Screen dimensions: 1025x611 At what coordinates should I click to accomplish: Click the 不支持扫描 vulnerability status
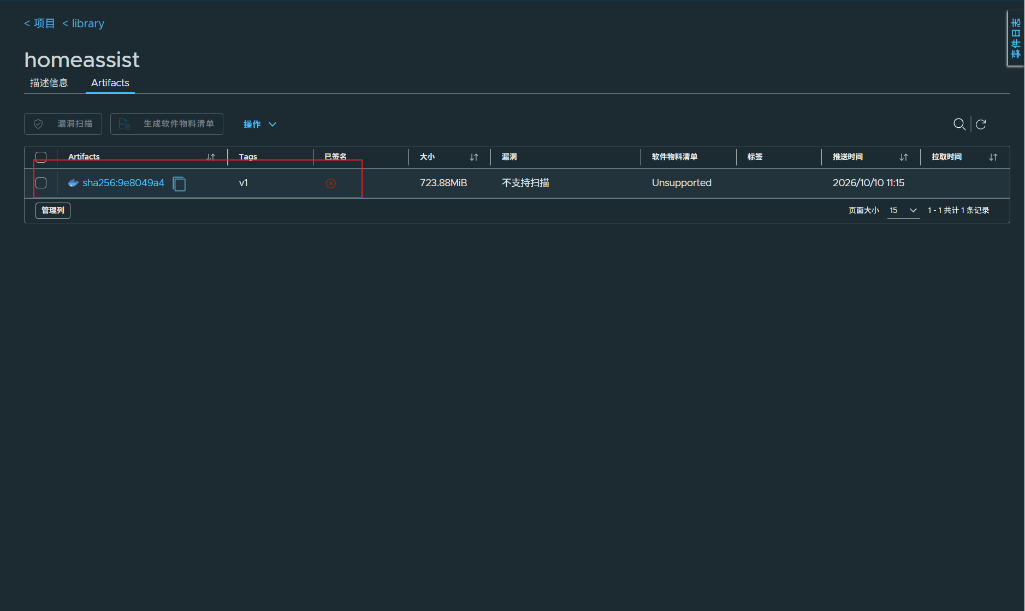click(525, 183)
